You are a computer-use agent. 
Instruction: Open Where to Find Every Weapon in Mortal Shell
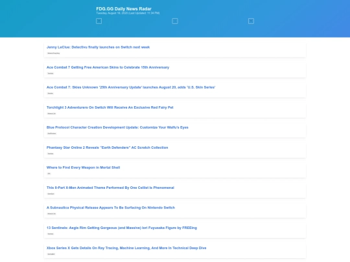point(83,168)
